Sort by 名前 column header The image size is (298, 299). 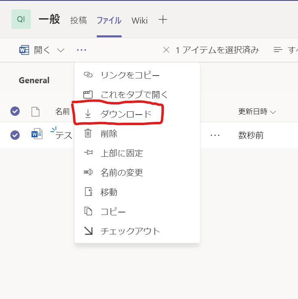[62, 111]
